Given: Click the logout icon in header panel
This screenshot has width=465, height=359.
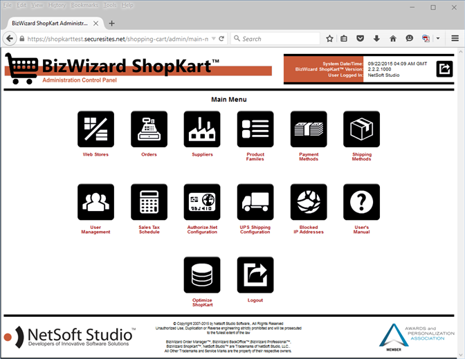Looking at the screenshot, I should click(444, 68).
